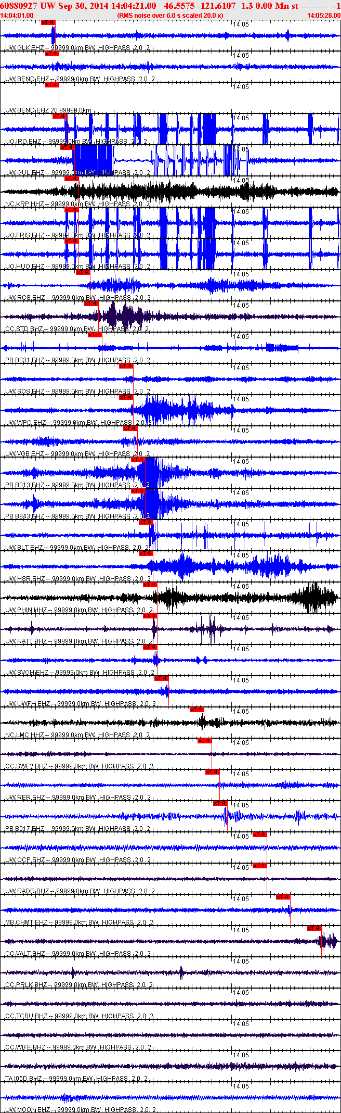
Task: Select the red pick flag on PB.B017 trace
Action: click(x=220, y=803)
